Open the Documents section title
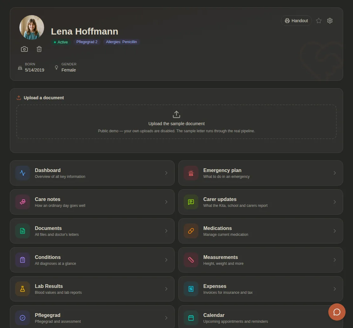The height and width of the screenshot is (328, 353). pos(48,228)
